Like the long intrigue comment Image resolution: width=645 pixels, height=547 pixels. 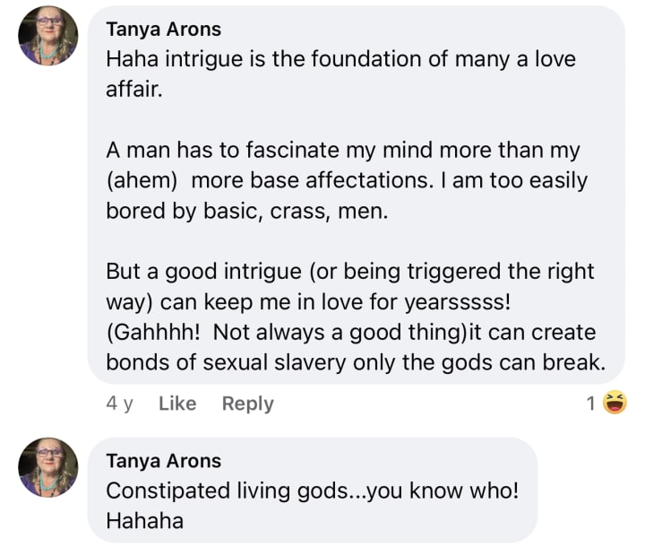(176, 404)
